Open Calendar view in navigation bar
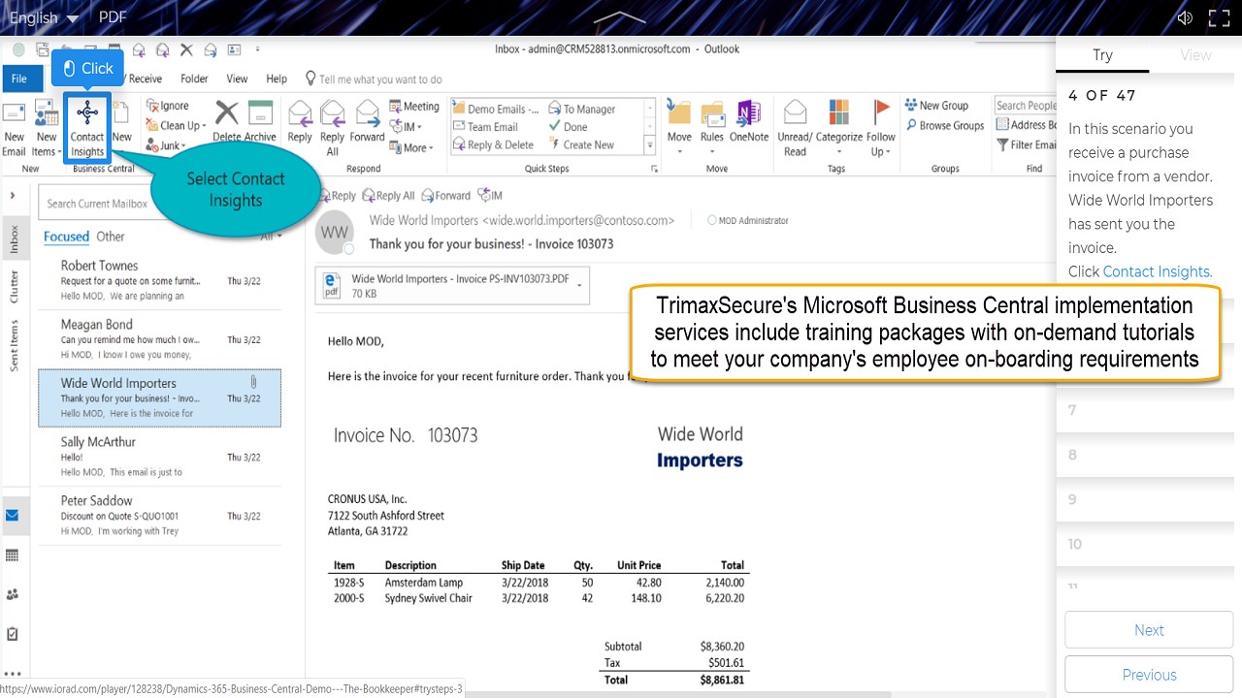Screen dimensions: 1242x698 click(13, 555)
